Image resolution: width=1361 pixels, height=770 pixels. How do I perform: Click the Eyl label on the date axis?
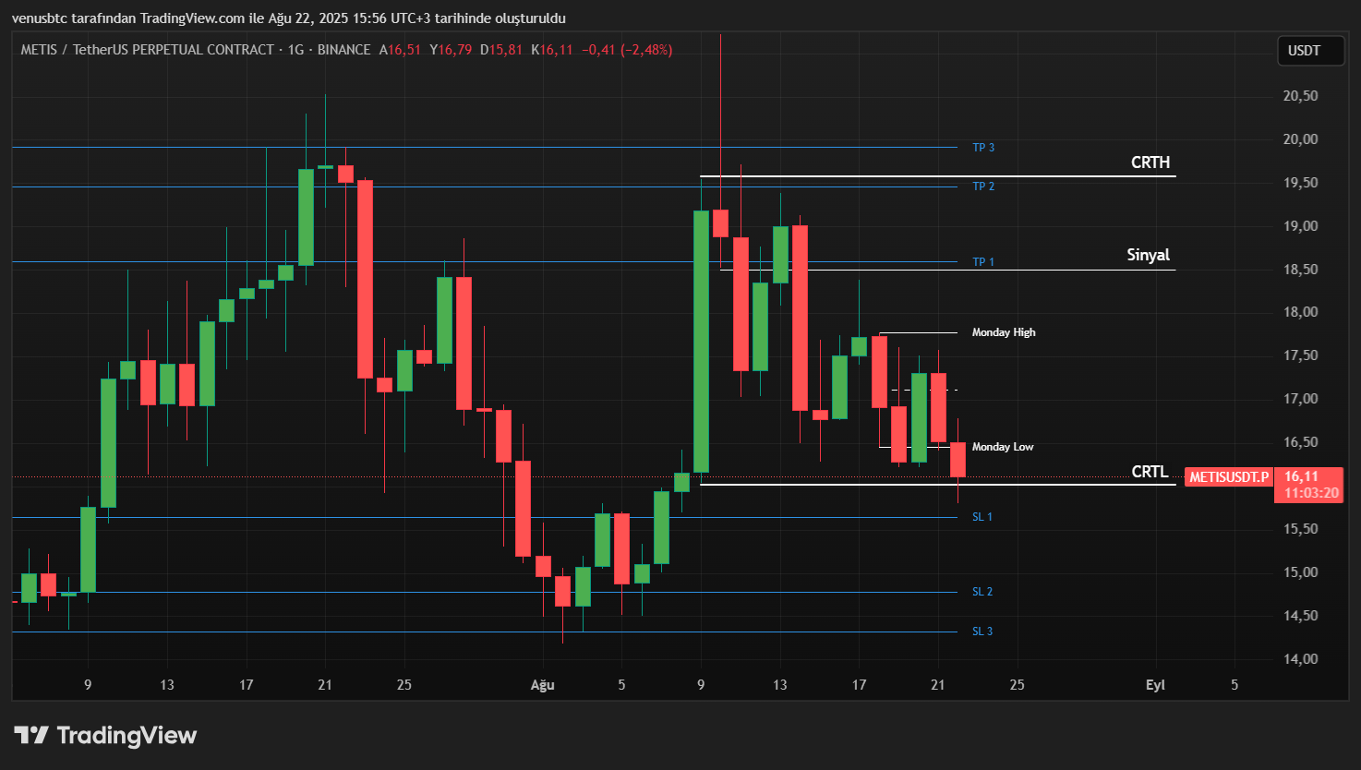pyautogui.click(x=1154, y=685)
